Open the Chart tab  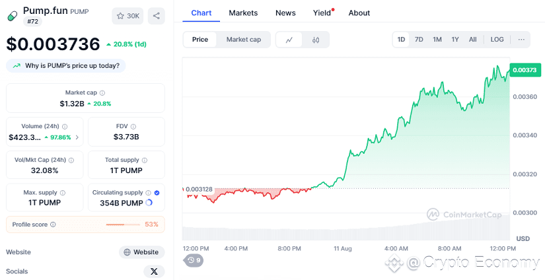[201, 13]
